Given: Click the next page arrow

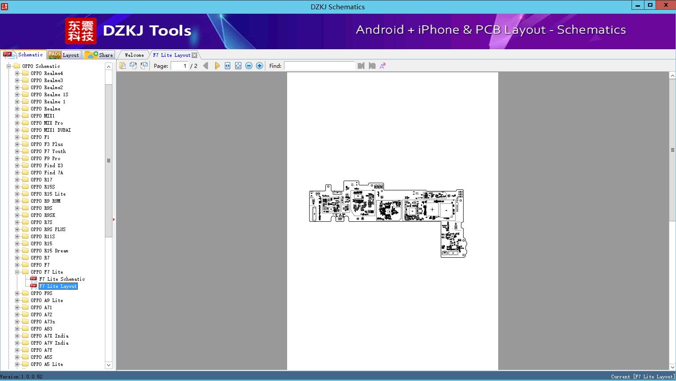Looking at the screenshot, I should 217,66.
